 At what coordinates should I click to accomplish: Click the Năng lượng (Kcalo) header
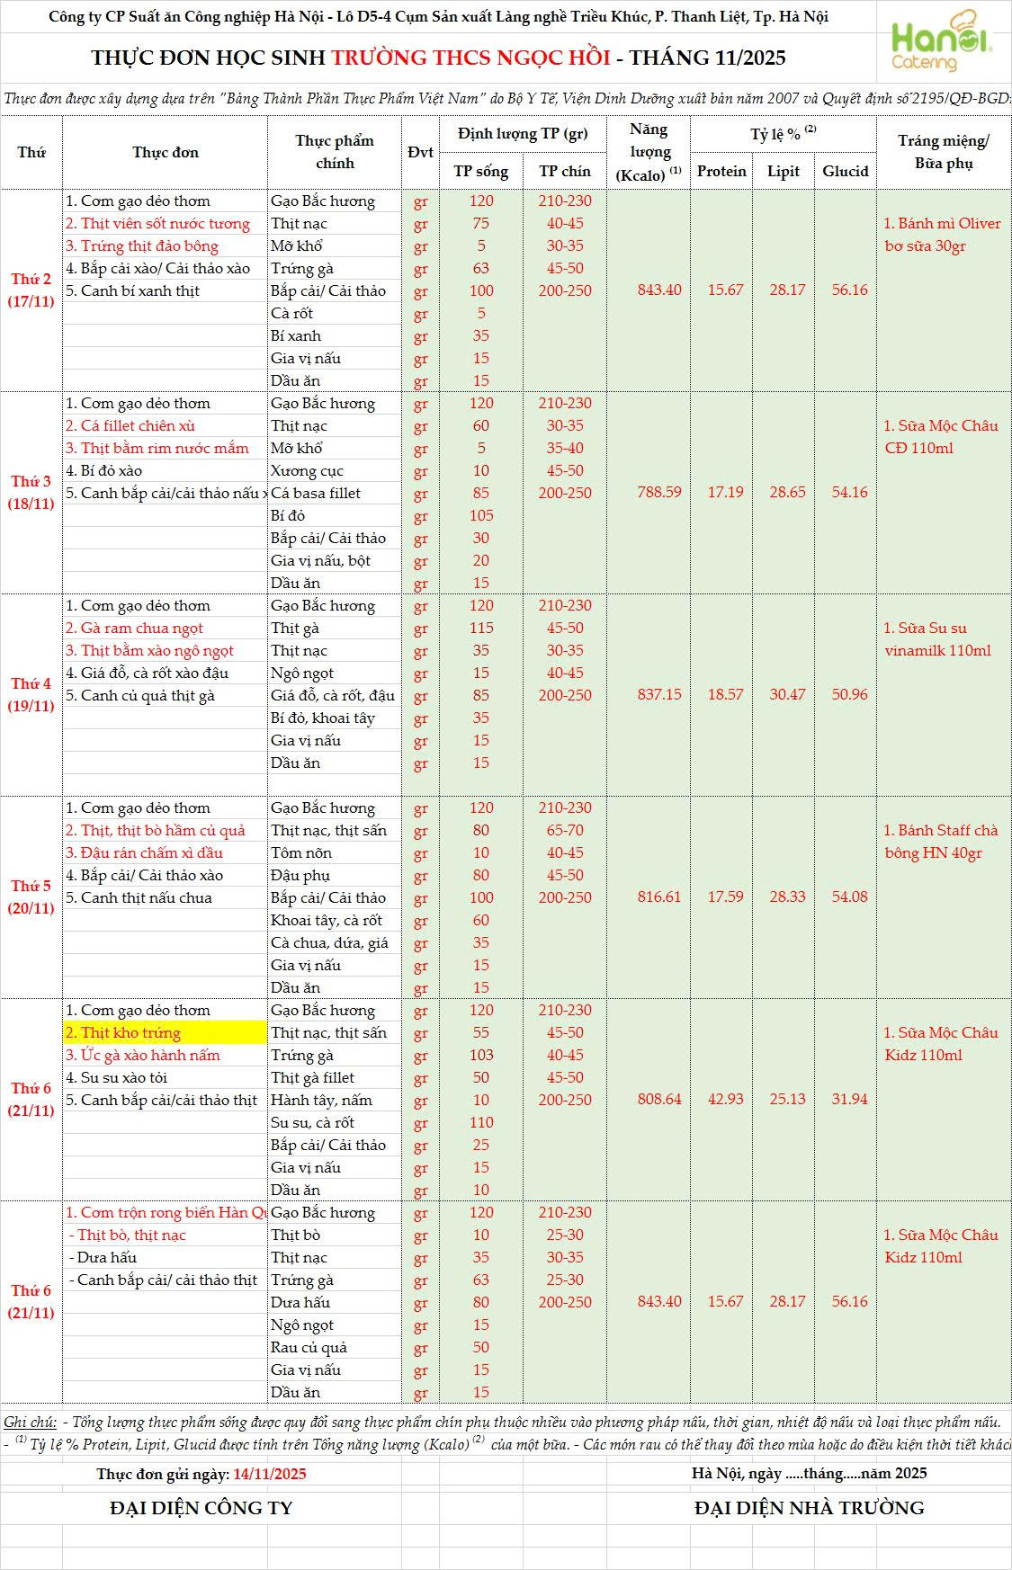(649, 152)
